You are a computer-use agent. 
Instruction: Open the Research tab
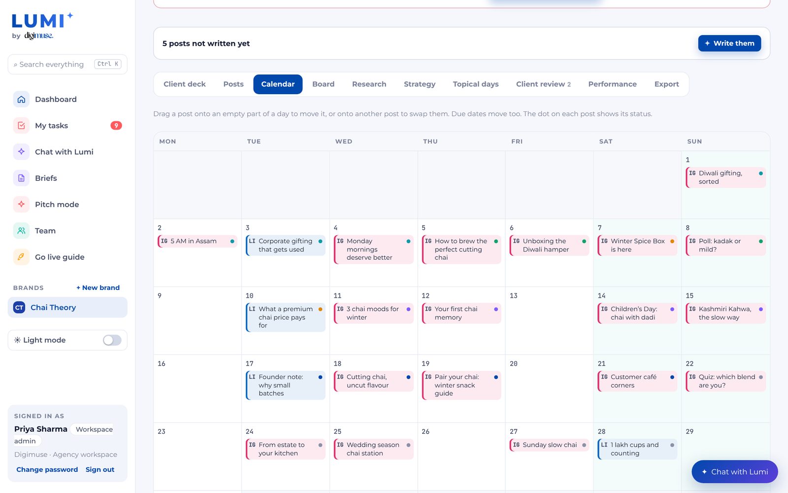click(369, 84)
